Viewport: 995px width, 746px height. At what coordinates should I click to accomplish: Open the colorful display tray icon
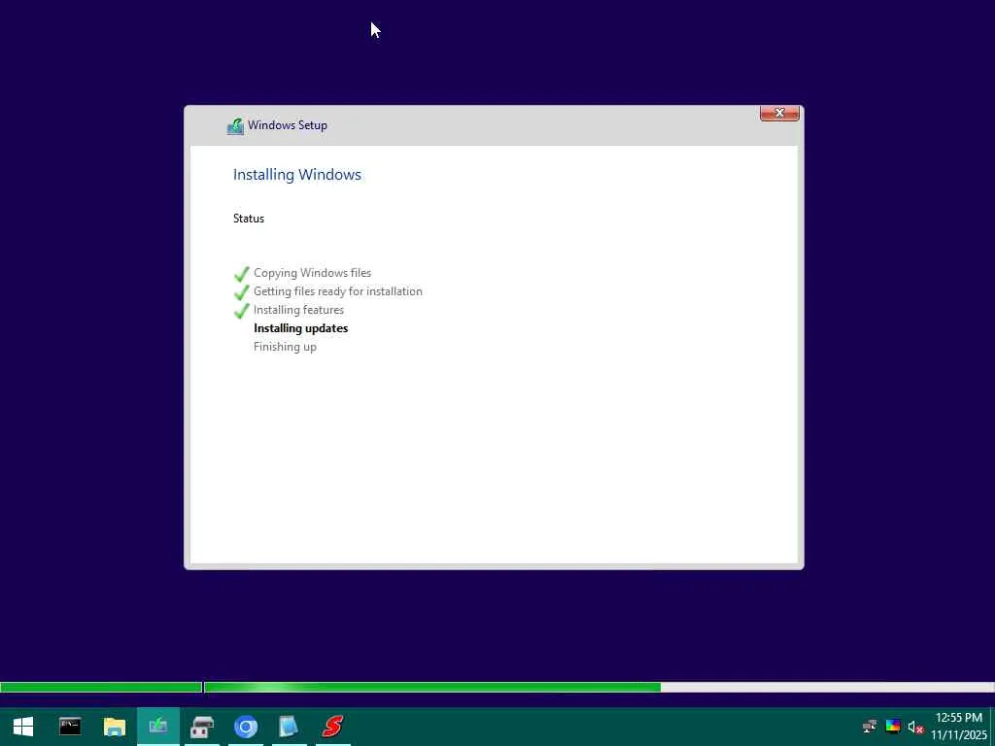point(893,727)
